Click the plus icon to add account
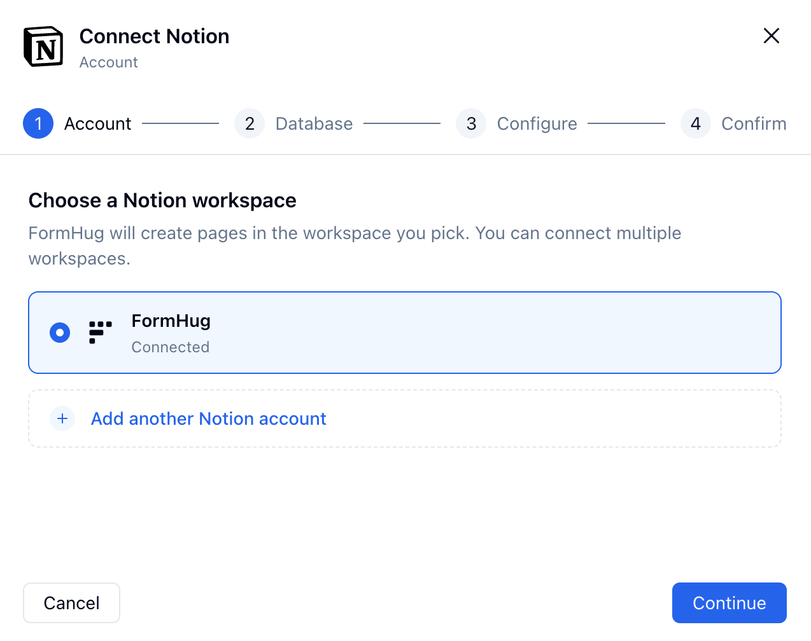 click(x=62, y=418)
